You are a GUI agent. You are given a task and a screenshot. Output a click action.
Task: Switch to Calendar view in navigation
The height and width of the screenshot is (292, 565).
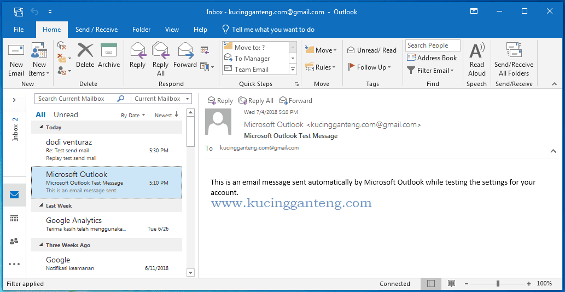point(14,218)
